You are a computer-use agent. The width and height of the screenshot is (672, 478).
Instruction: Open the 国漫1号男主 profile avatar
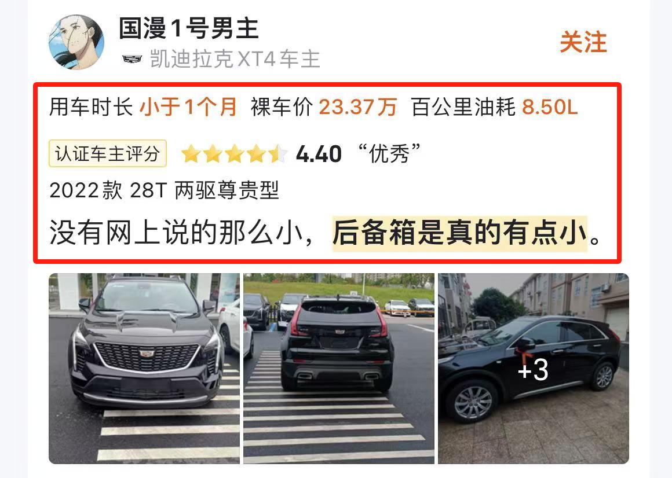point(76,42)
